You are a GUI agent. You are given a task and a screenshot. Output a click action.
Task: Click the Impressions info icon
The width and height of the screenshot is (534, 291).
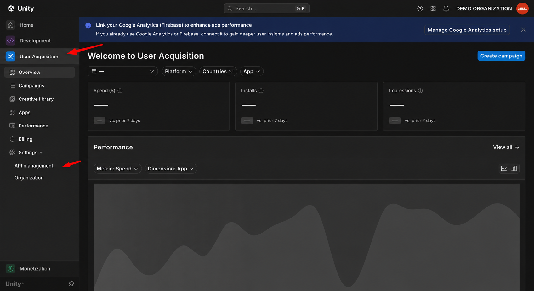[420, 91]
